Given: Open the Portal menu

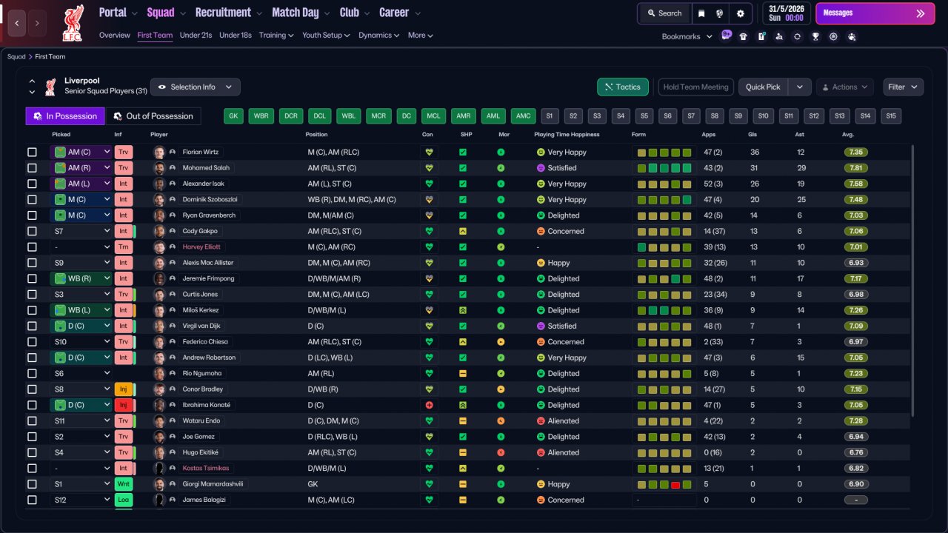Looking at the screenshot, I should pyautogui.click(x=118, y=13).
